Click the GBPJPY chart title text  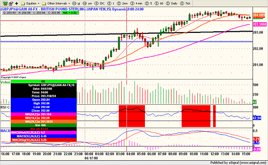click(72, 9)
